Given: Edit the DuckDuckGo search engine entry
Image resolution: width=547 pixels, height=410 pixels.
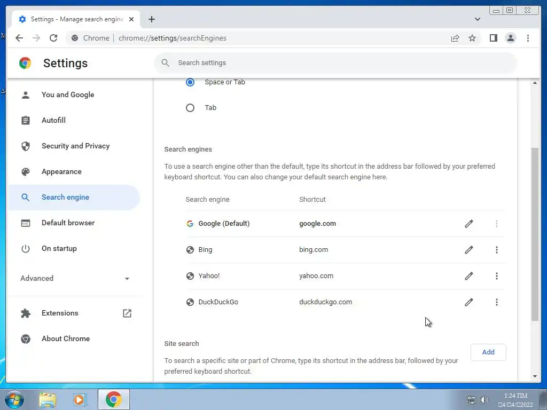Looking at the screenshot, I should point(469,302).
